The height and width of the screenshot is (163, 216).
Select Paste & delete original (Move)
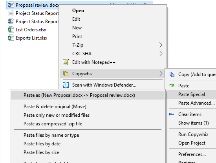coord(88,107)
